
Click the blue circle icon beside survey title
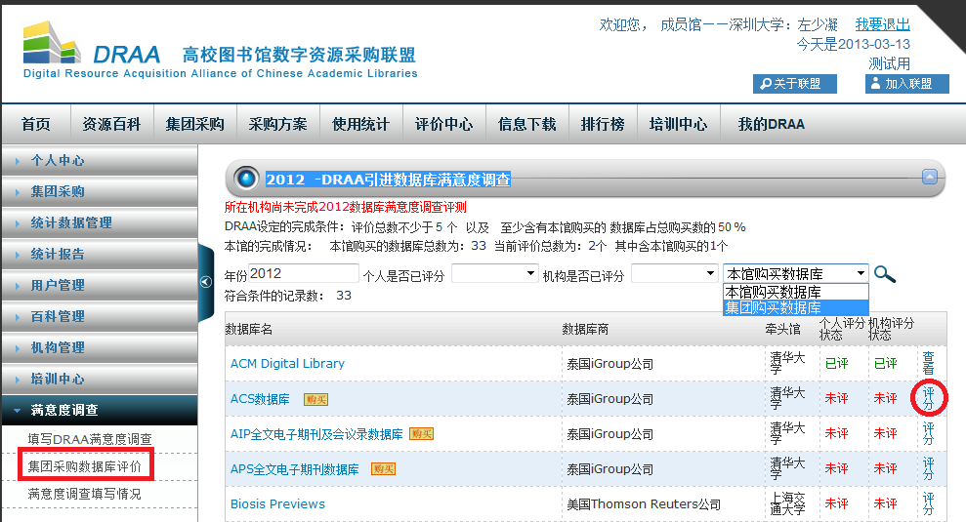click(247, 179)
